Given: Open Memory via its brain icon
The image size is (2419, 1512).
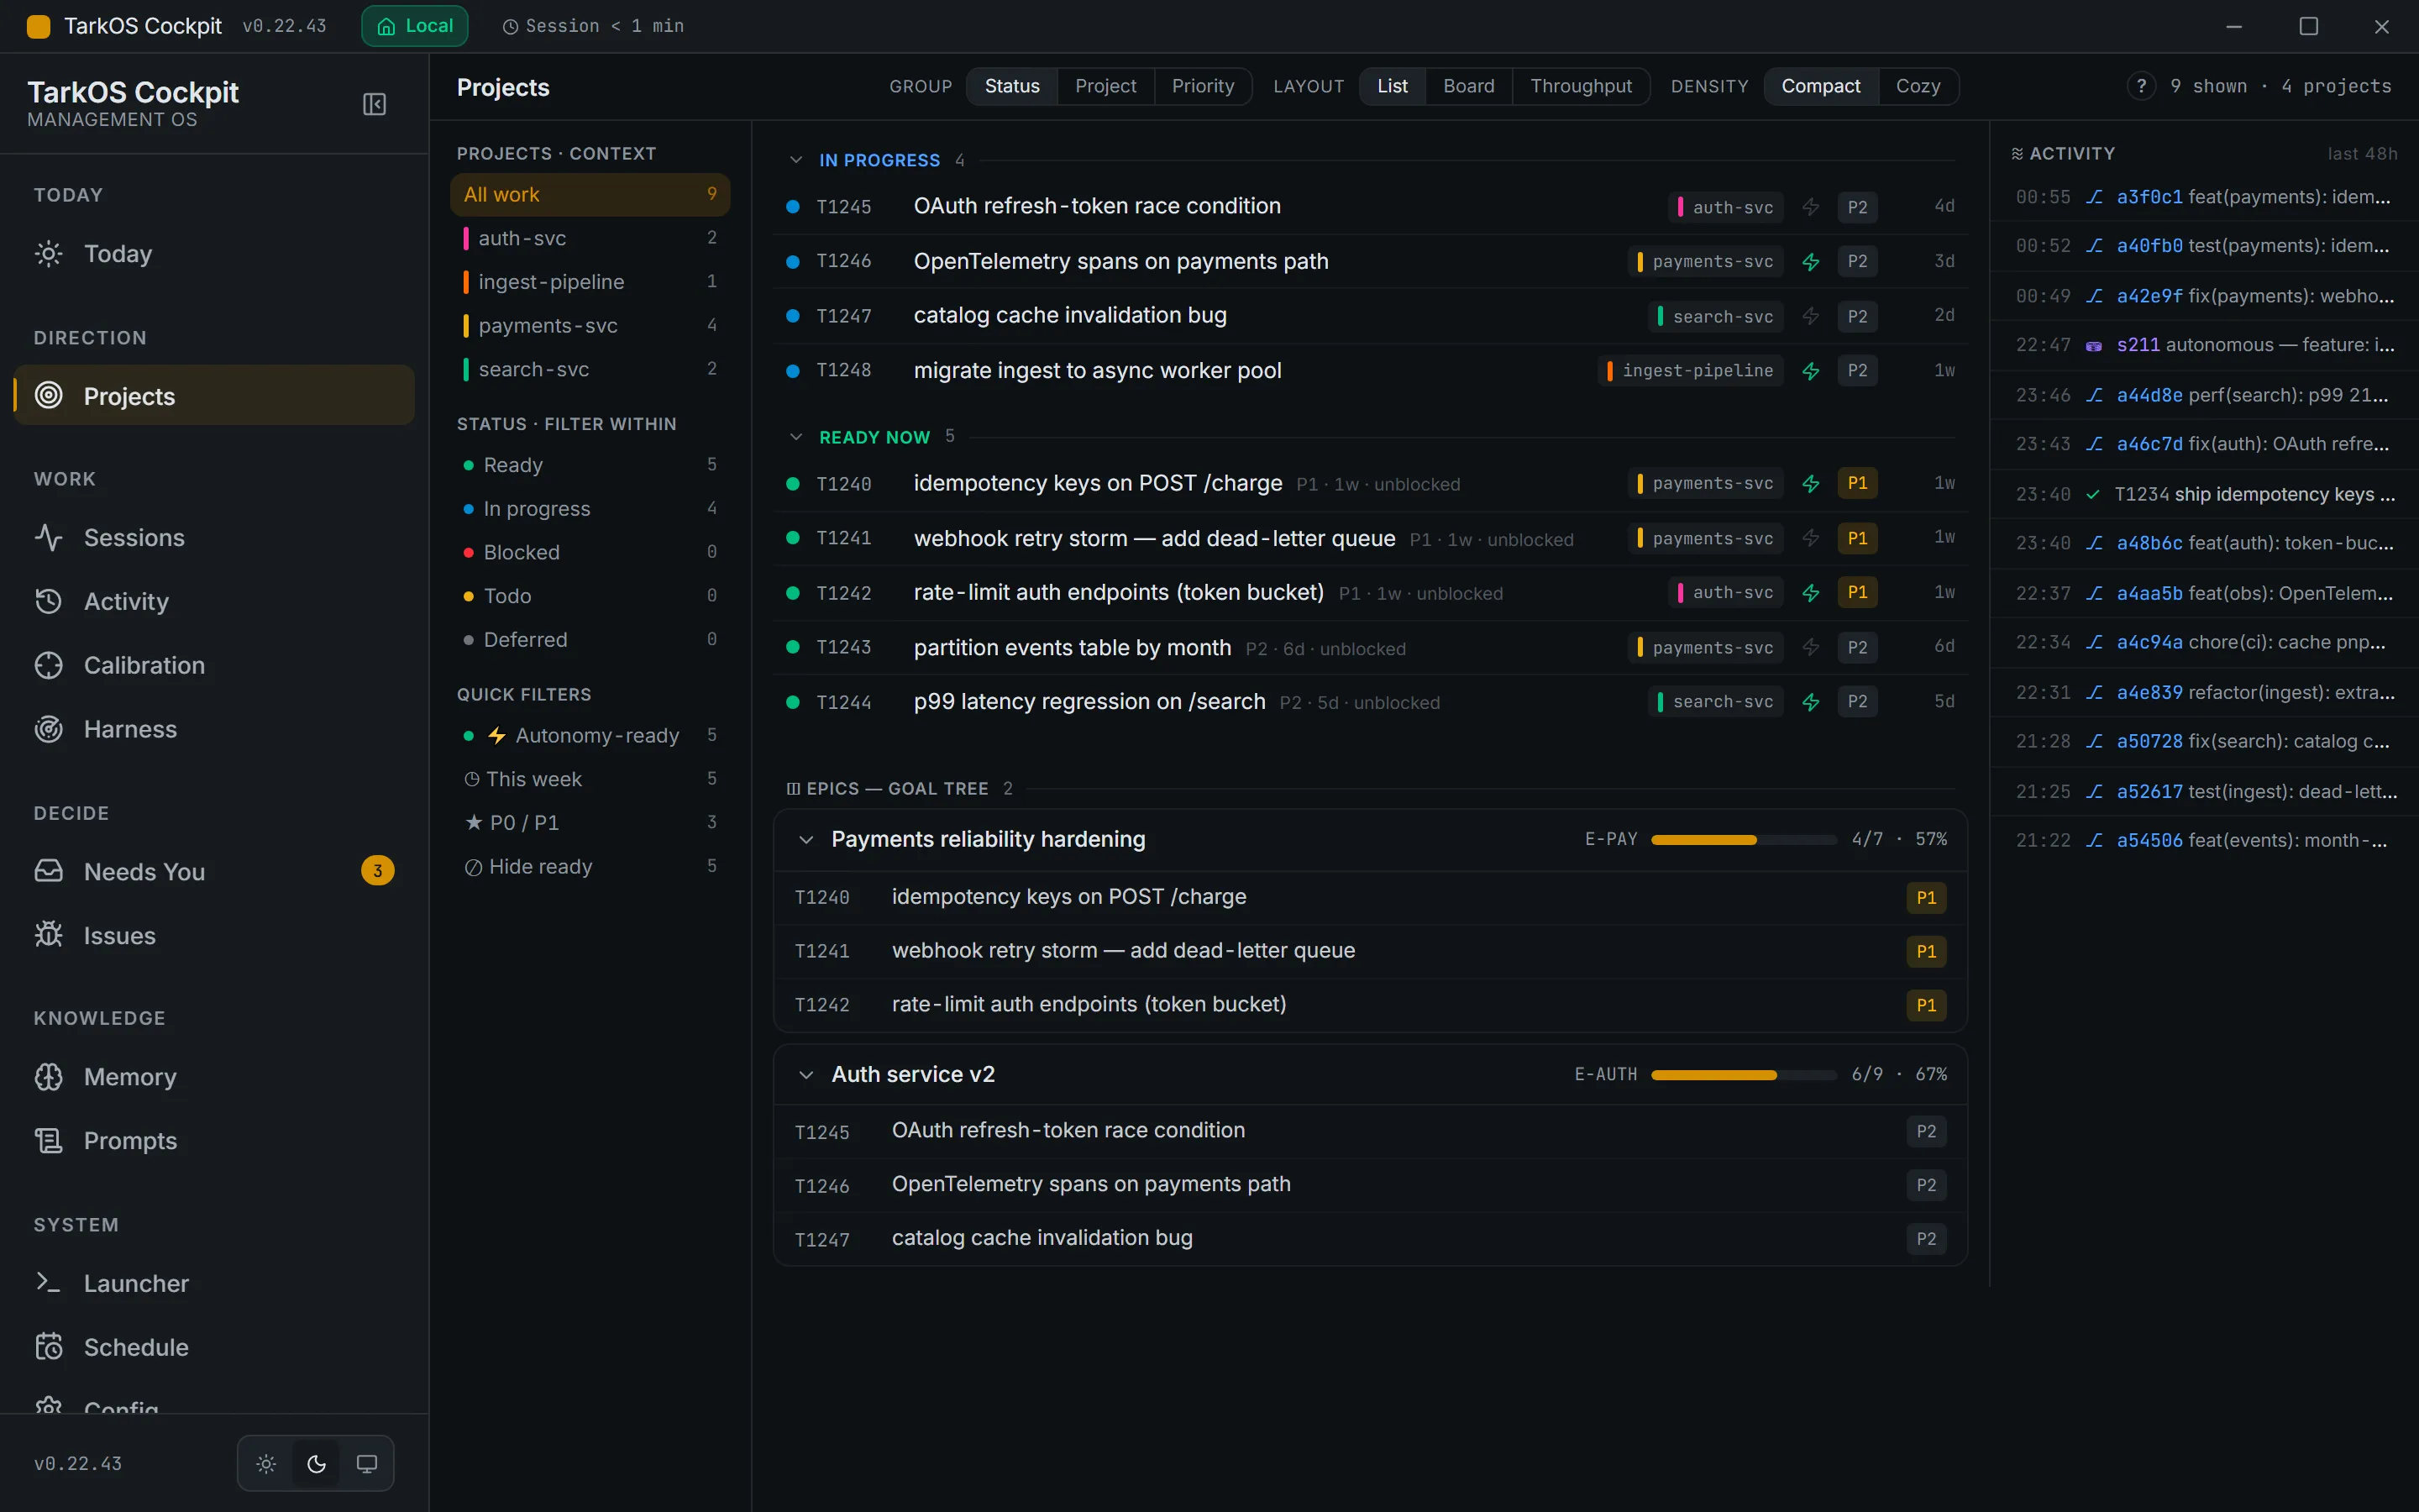Looking at the screenshot, I should coord(48,1077).
